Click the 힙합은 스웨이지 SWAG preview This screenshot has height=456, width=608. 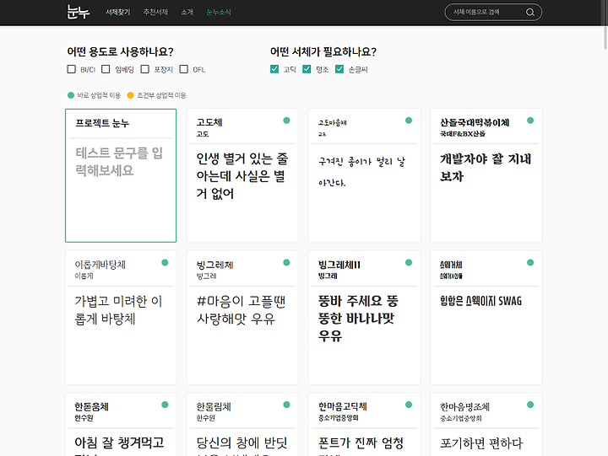coord(480,301)
